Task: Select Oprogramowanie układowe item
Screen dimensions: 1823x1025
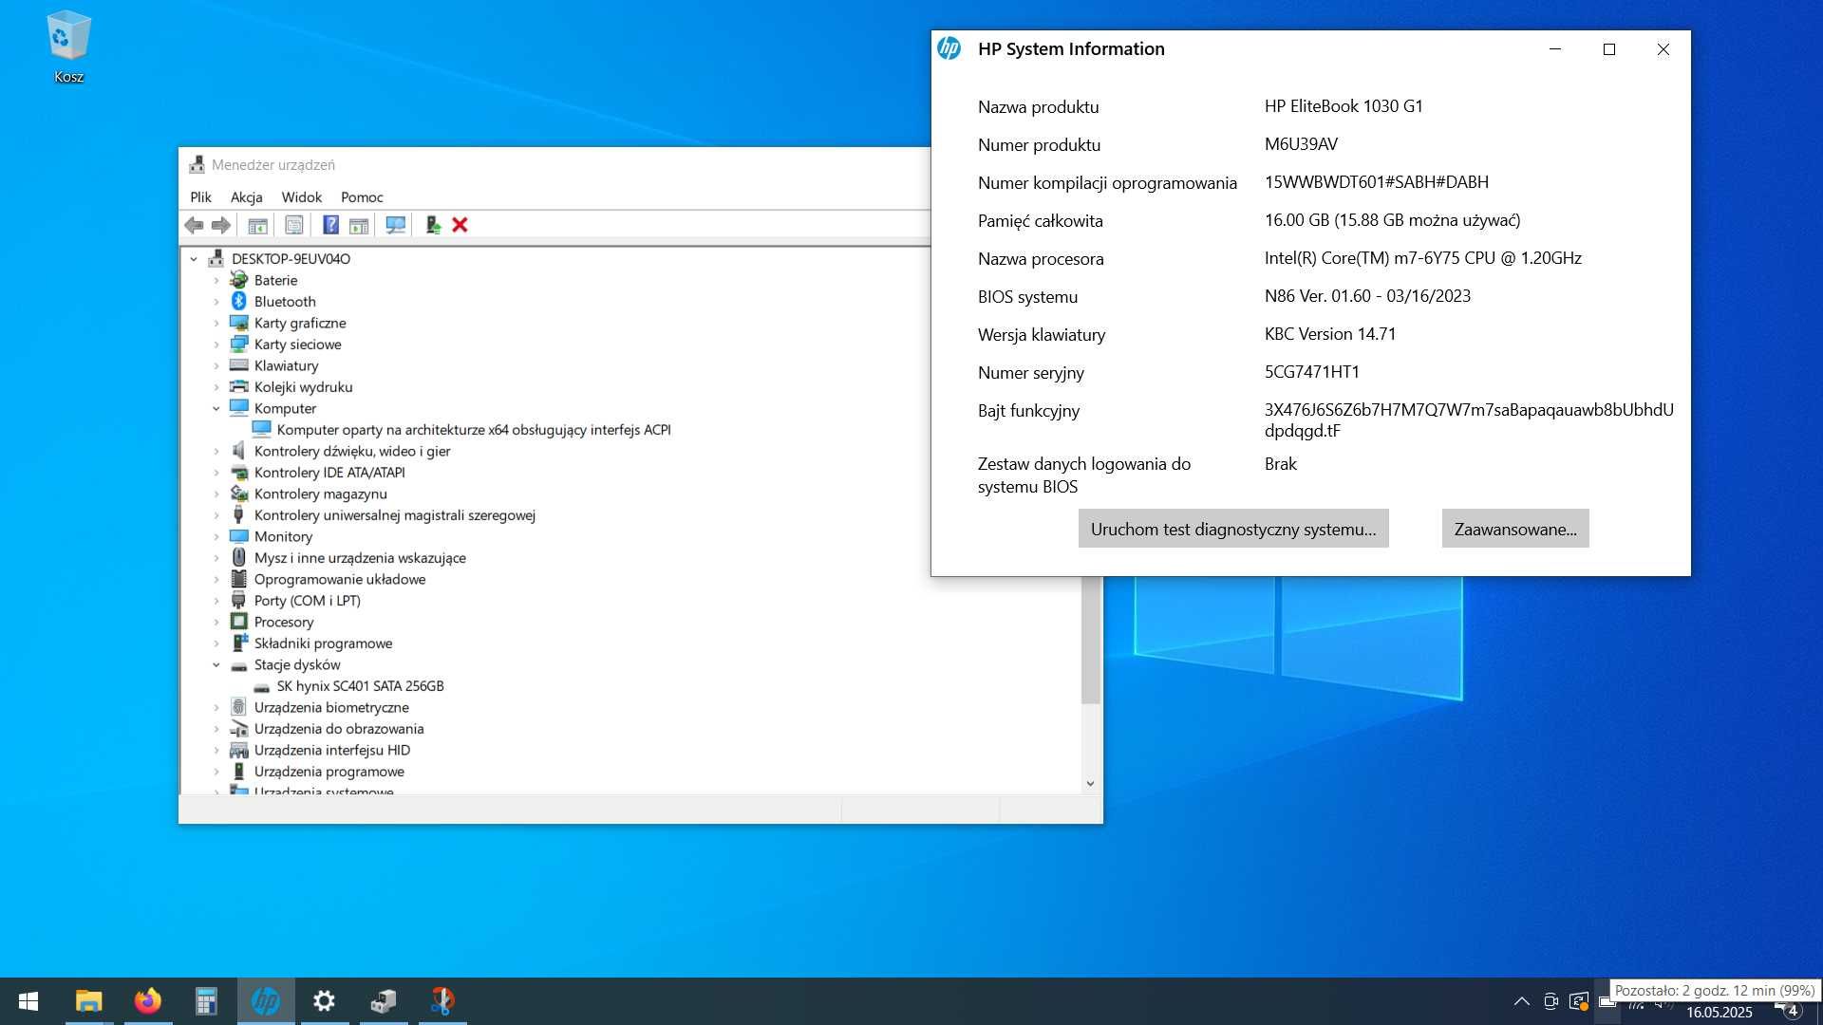Action: [340, 580]
